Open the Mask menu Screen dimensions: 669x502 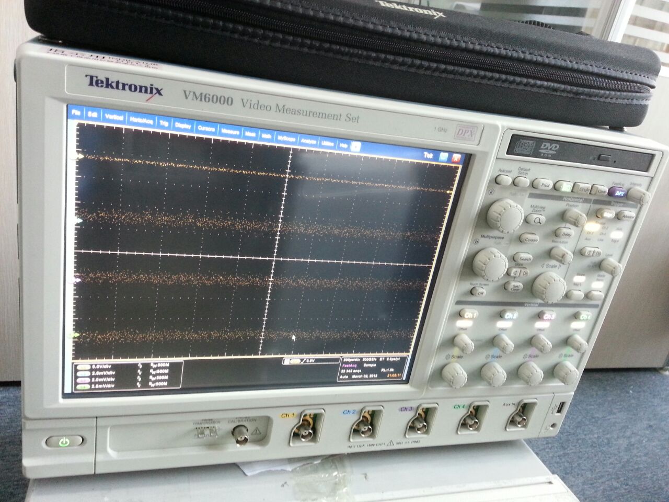[x=250, y=133]
